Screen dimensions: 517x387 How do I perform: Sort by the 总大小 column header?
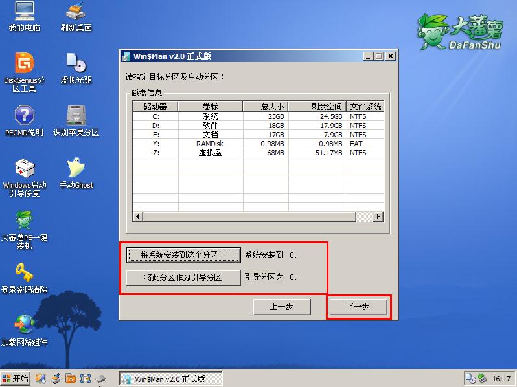pos(265,106)
